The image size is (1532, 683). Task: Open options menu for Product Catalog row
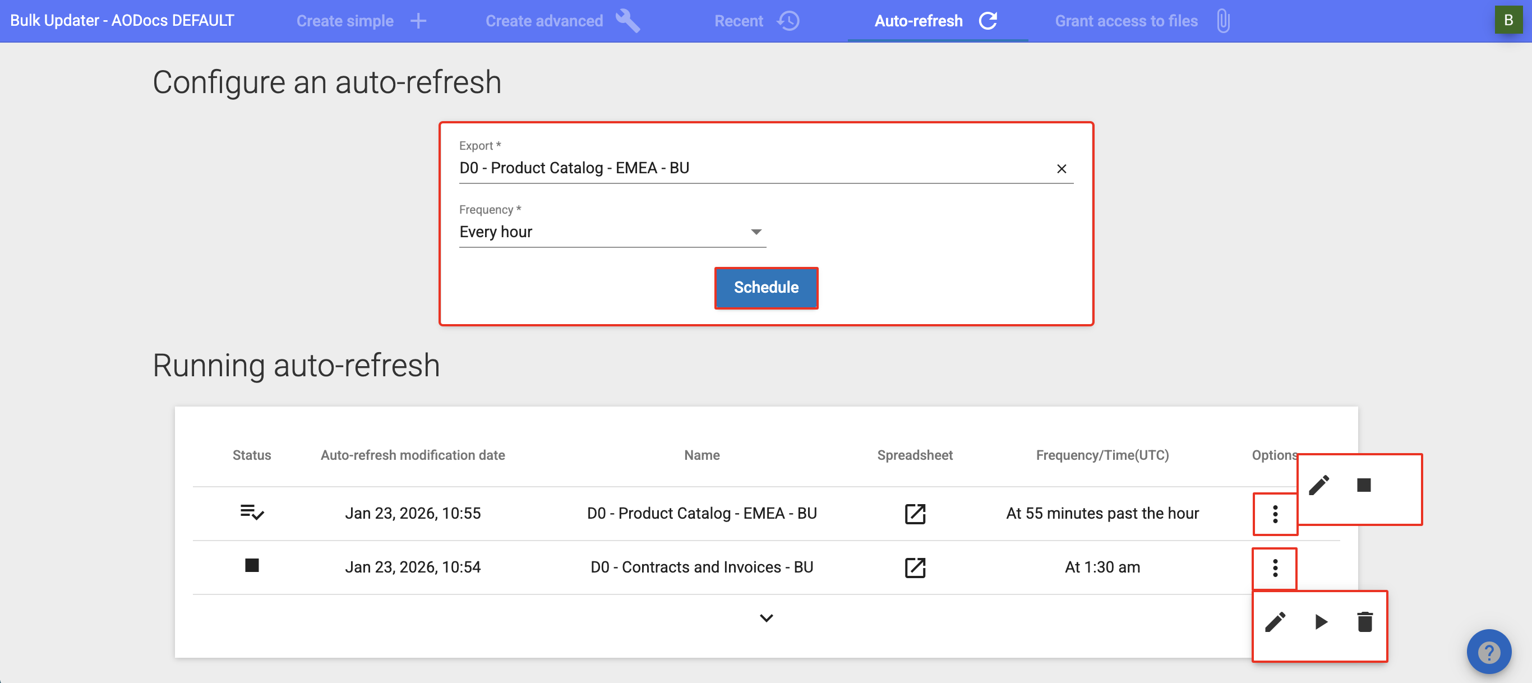pos(1275,514)
